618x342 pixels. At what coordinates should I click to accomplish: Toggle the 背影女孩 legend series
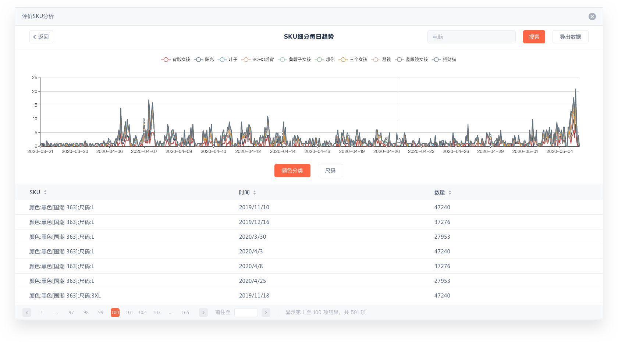point(176,60)
